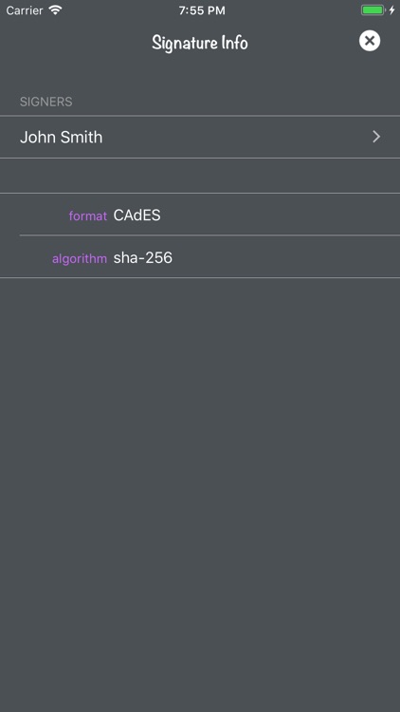Tap the charging bolt icon
This screenshot has width=400, height=712.
point(391,10)
